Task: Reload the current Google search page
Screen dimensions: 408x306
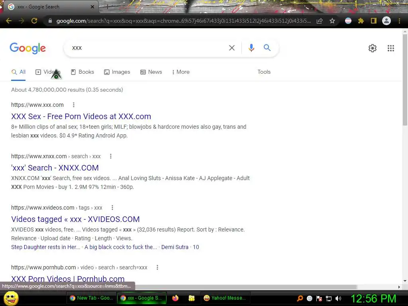Action: pos(34,21)
